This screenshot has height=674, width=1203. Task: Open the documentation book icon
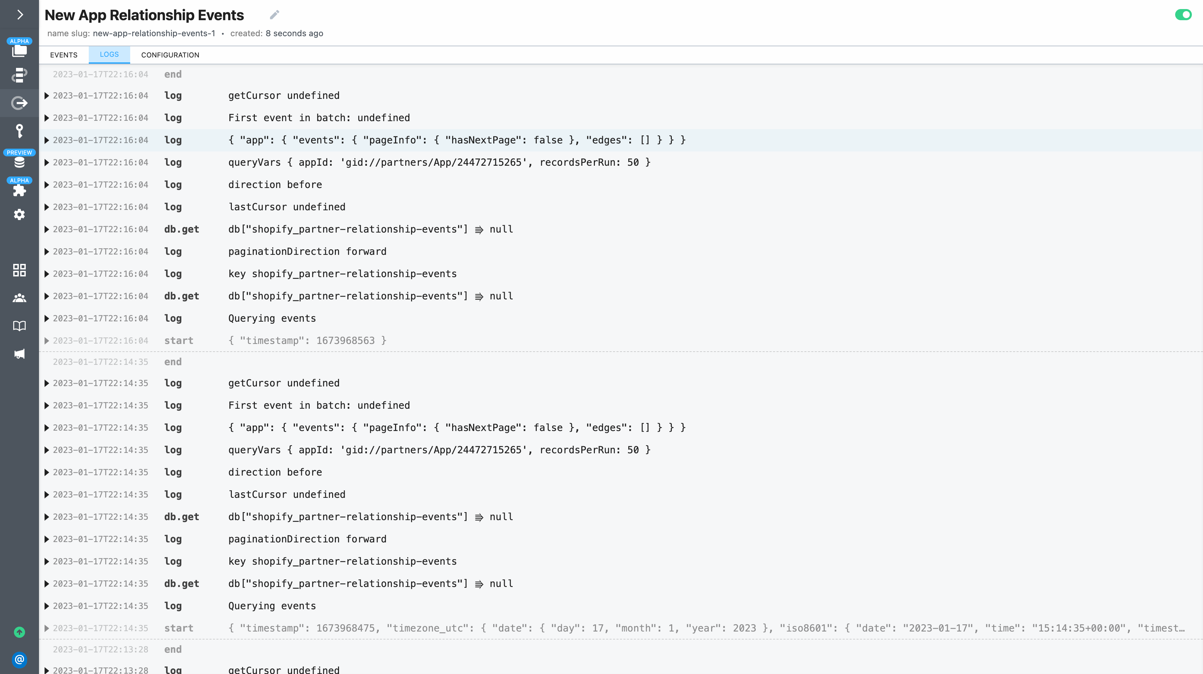tap(19, 326)
